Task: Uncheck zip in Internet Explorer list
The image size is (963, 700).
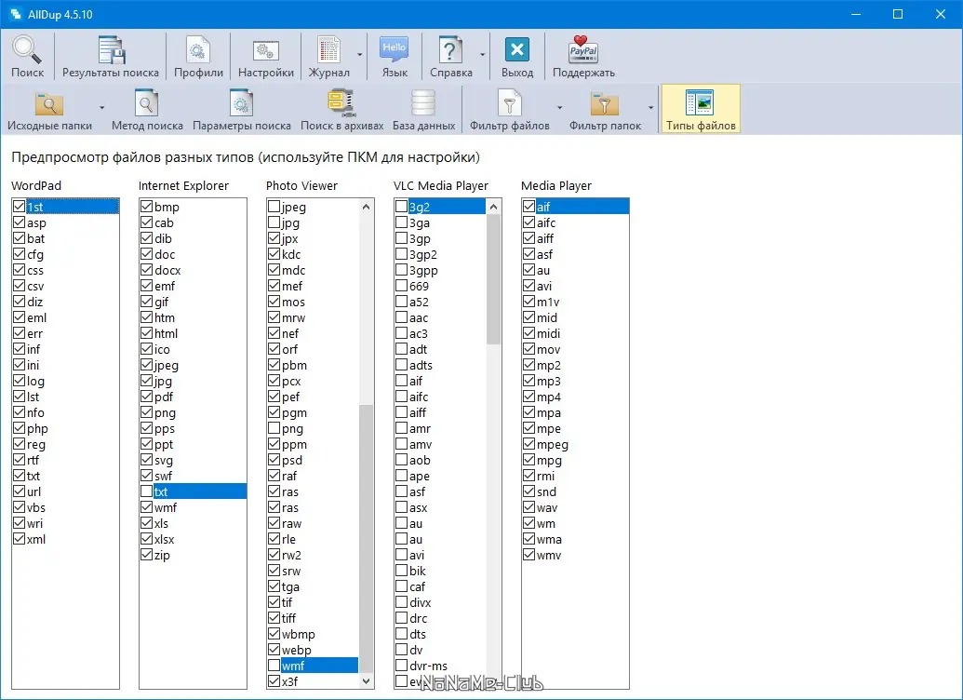Action: click(146, 555)
